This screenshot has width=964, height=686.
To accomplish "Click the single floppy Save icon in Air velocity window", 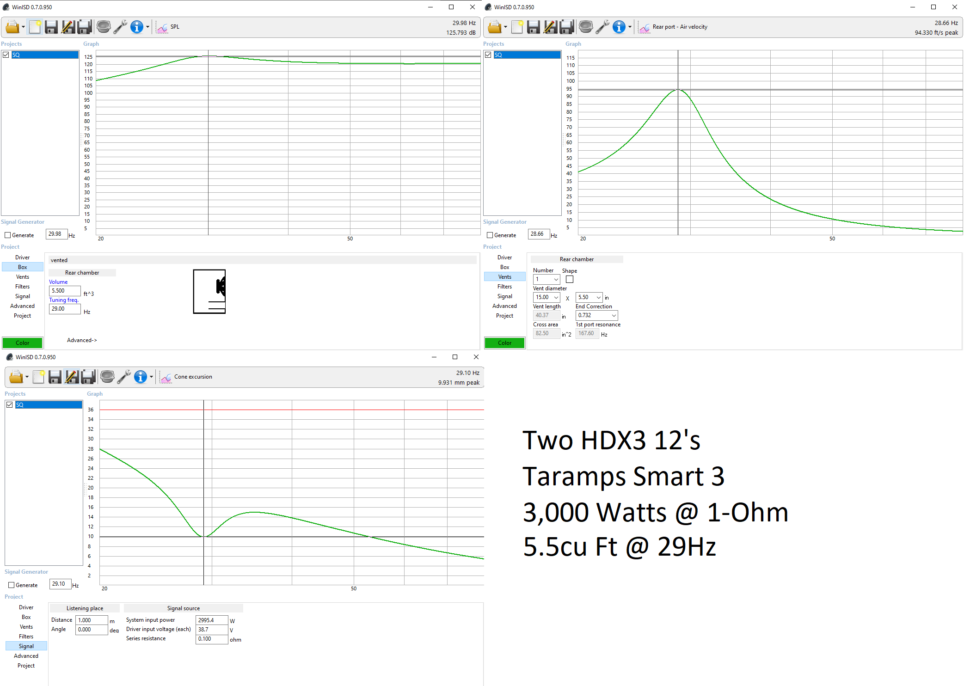I will (534, 27).
